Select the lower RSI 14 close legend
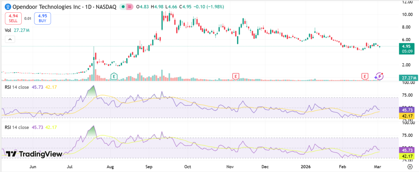Screen dimensions: 419x172 tap(16, 127)
